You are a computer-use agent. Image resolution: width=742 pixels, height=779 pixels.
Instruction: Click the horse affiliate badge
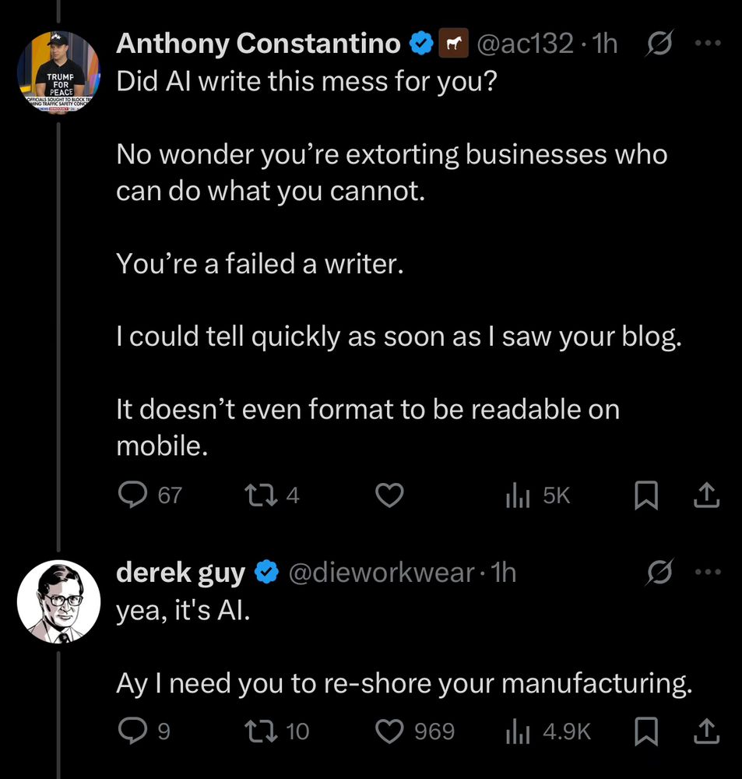pos(453,43)
